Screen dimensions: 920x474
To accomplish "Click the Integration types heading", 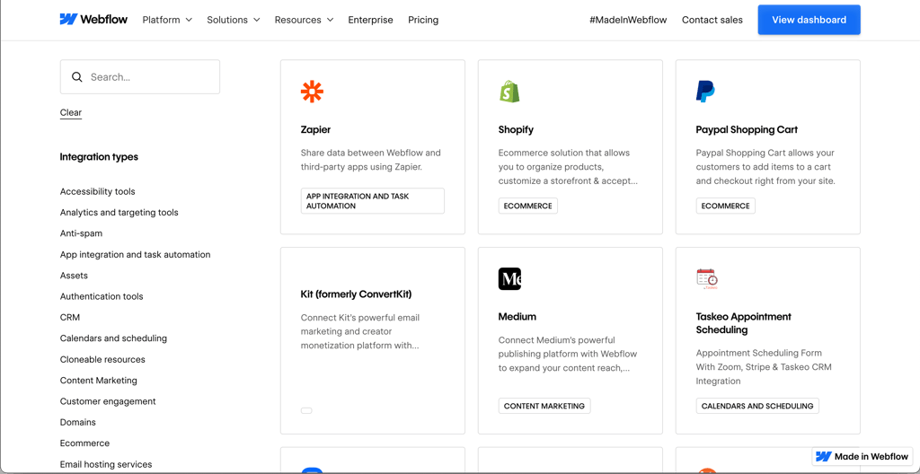I will [x=99, y=157].
